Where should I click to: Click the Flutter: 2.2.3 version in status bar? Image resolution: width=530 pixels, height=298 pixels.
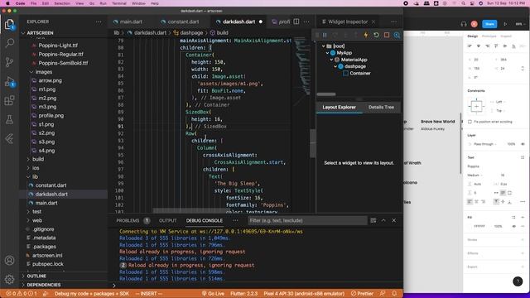pos(243,294)
